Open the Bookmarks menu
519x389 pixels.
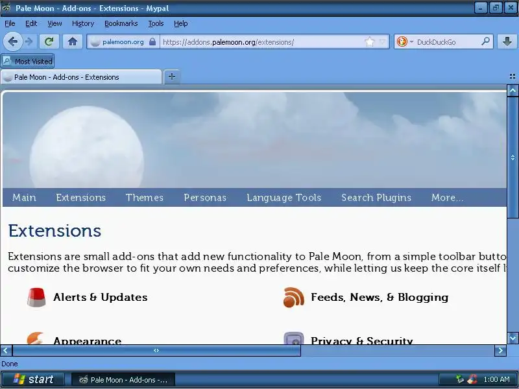click(x=121, y=23)
